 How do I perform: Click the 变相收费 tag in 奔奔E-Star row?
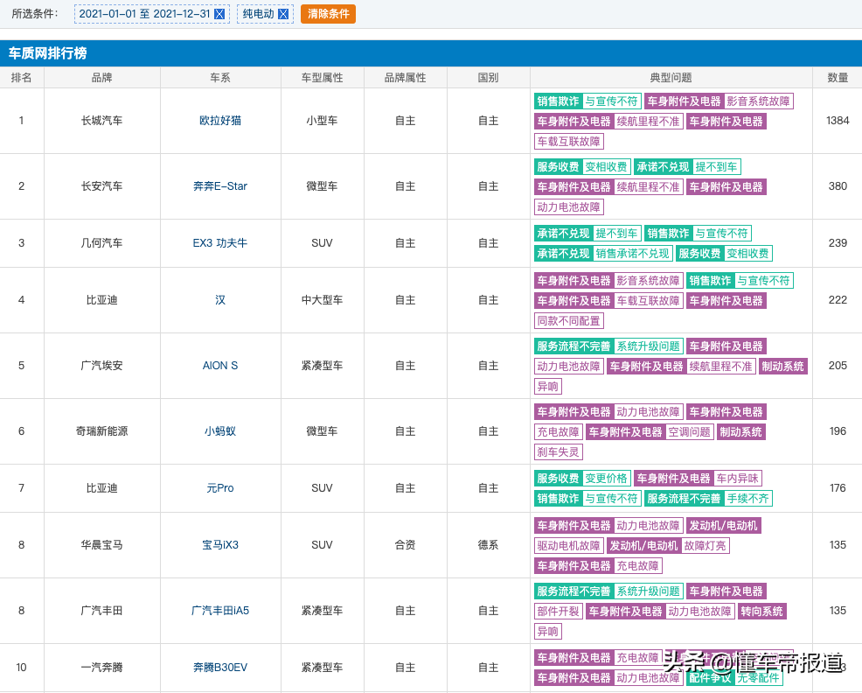tap(606, 167)
